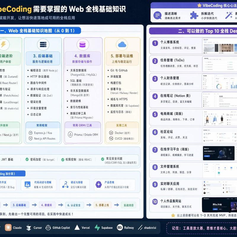237x237 pixels.
Task: Click the text 数据库托管 (如 Supabase)
Action: point(125,105)
